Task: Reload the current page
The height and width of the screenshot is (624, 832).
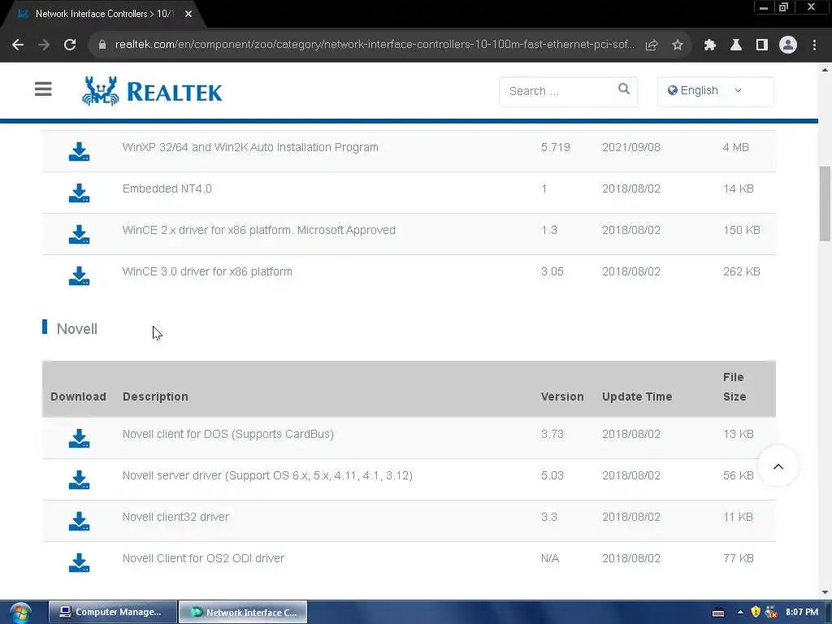Action: click(x=70, y=45)
